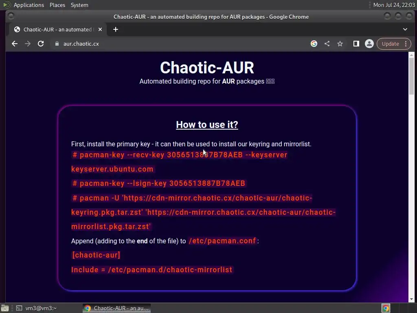Screen dimensions: 417x313
Task: Open the Google icon in address bar
Action: pos(314,44)
